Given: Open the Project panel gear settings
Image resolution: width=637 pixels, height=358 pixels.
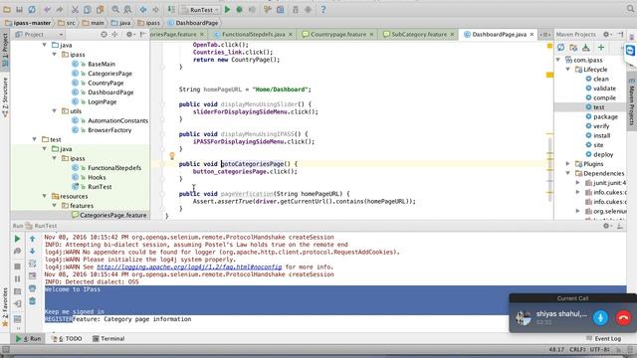Looking at the screenshot, I should 129,35.
